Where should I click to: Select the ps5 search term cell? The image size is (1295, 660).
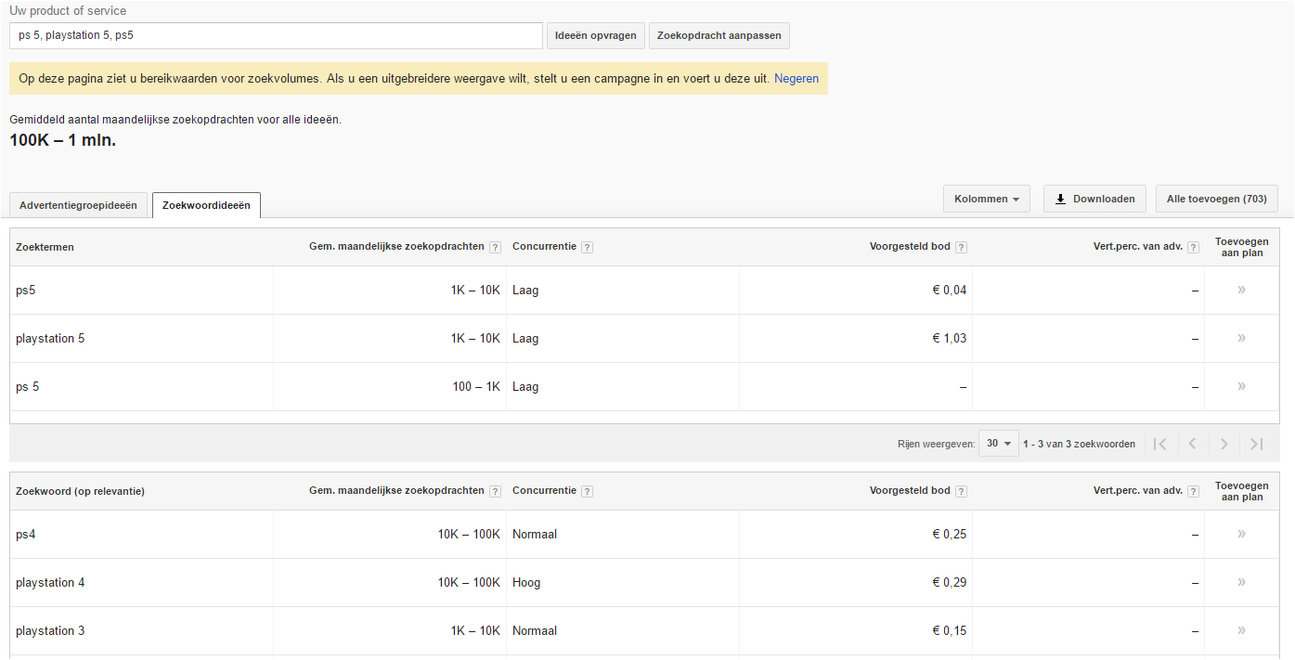(141, 290)
